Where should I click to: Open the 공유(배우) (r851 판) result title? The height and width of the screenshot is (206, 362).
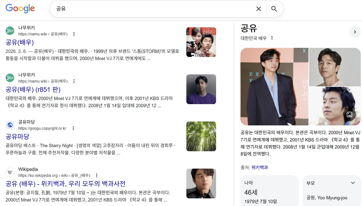pyautogui.click(x=33, y=90)
